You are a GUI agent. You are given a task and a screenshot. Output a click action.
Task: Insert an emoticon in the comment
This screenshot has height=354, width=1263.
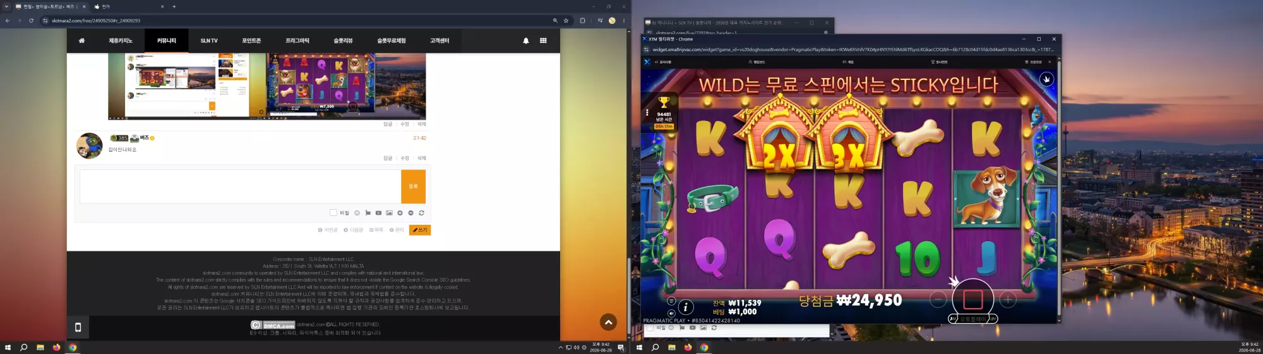coord(357,213)
